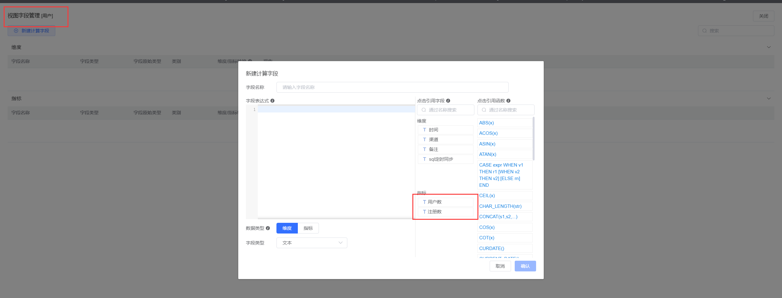Insert the CURDATE() function

[505, 248]
